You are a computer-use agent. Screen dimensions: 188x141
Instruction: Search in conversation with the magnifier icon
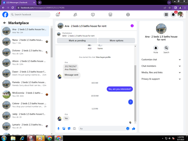pos(166,48)
